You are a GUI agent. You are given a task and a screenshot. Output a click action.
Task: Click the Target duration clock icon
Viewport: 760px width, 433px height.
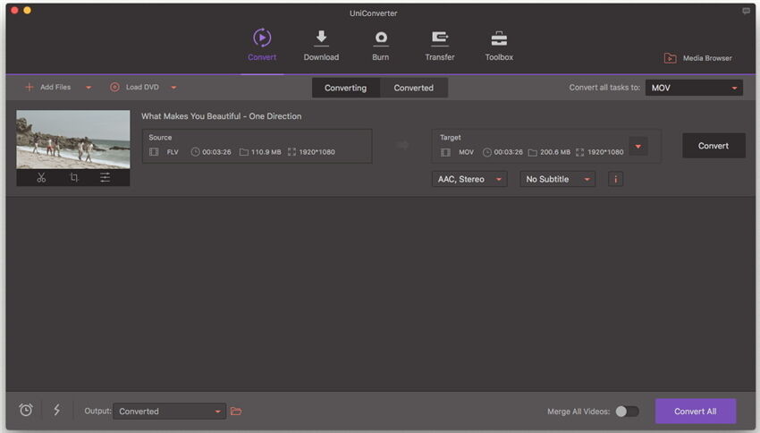pos(487,152)
